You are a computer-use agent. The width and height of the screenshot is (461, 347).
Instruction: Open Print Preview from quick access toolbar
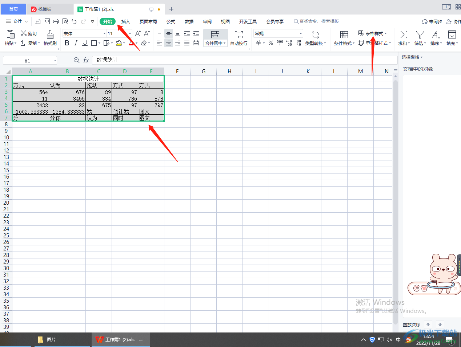point(65,21)
